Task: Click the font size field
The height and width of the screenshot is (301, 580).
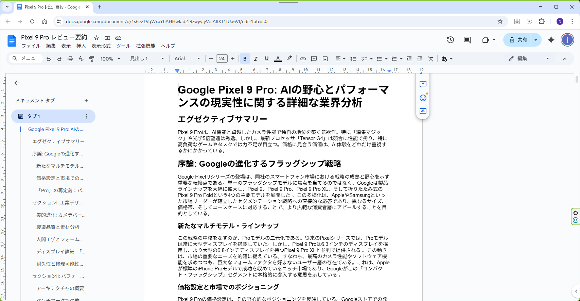Action: [222, 59]
